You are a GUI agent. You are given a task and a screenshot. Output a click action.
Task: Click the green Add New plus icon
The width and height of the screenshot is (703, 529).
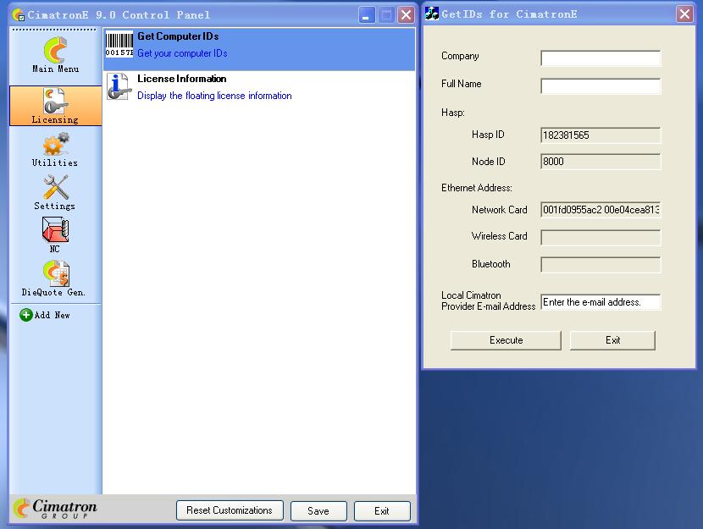(x=26, y=315)
